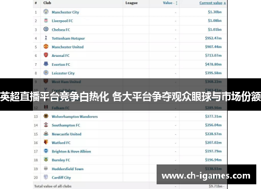Click the $256.04m current value
The width and height of the screenshot is (261, 189).
pyautogui.click(x=213, y=125)
